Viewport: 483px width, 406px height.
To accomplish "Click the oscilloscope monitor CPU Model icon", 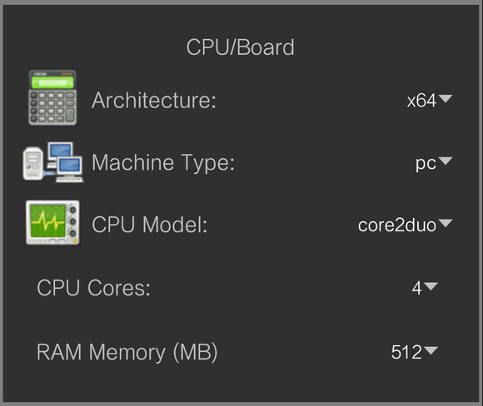I will (52, 222).
